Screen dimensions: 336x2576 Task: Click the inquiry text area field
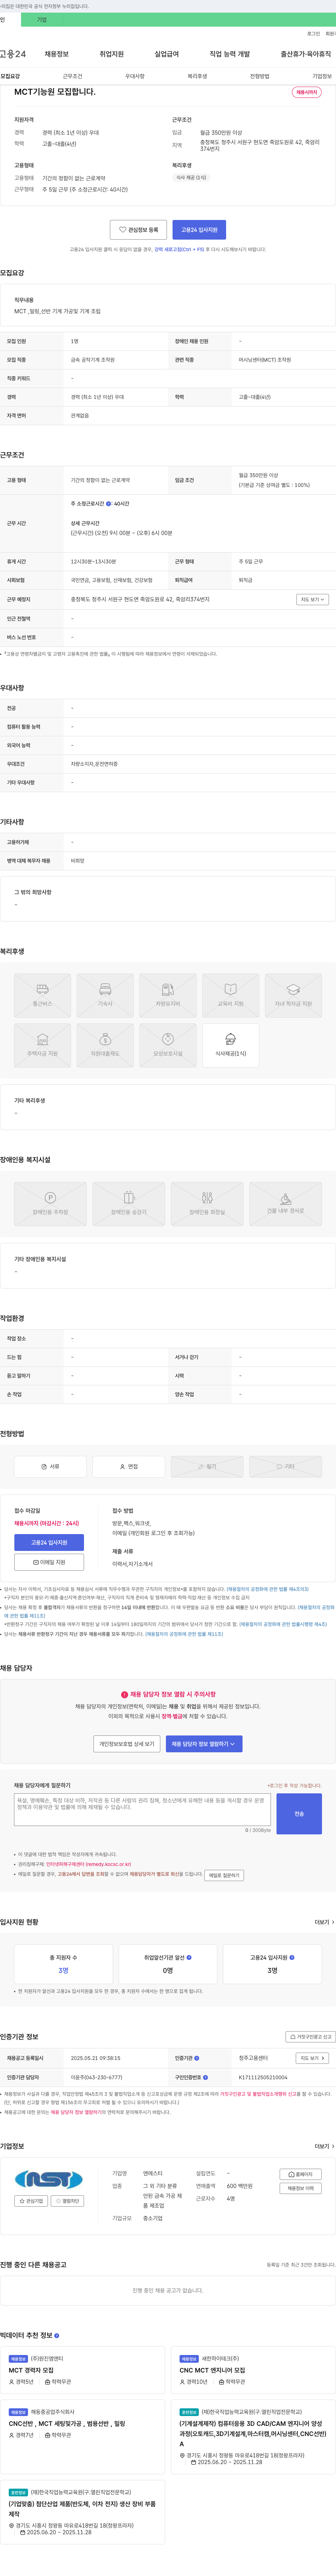coord(142,1809)
